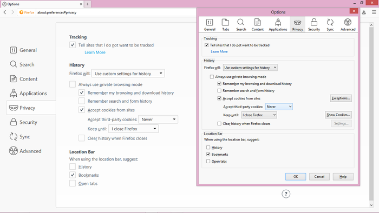This screenshot has height=213, width=379.
Task: Click the Show Cookies... button
Action: coord(338,115)
